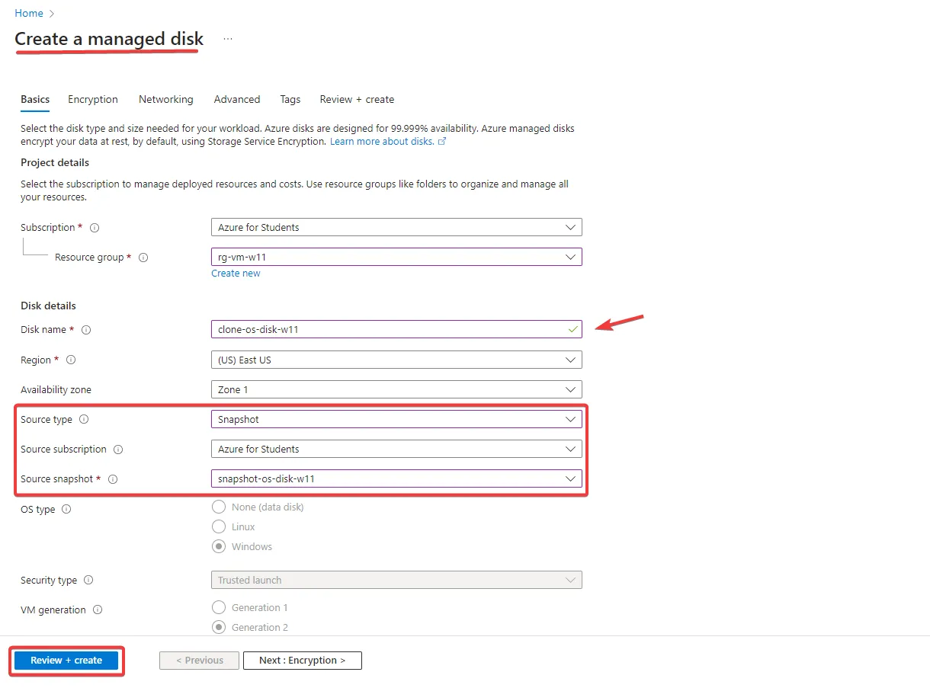Screen dimensions: 930x688
Task: Click the OS type info icon
Action: click(66, 509)
